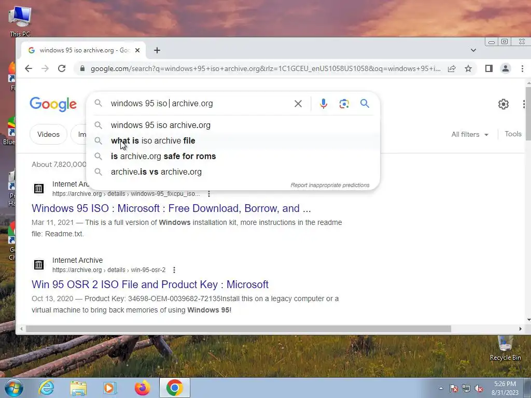Click the horizontal scrollbar thumb
This screenshot has width=531, height=398.
point(239,329)
